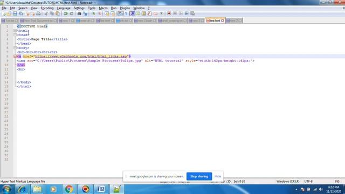Click the Run Macro Multiple Times icon

click(187, 13)
